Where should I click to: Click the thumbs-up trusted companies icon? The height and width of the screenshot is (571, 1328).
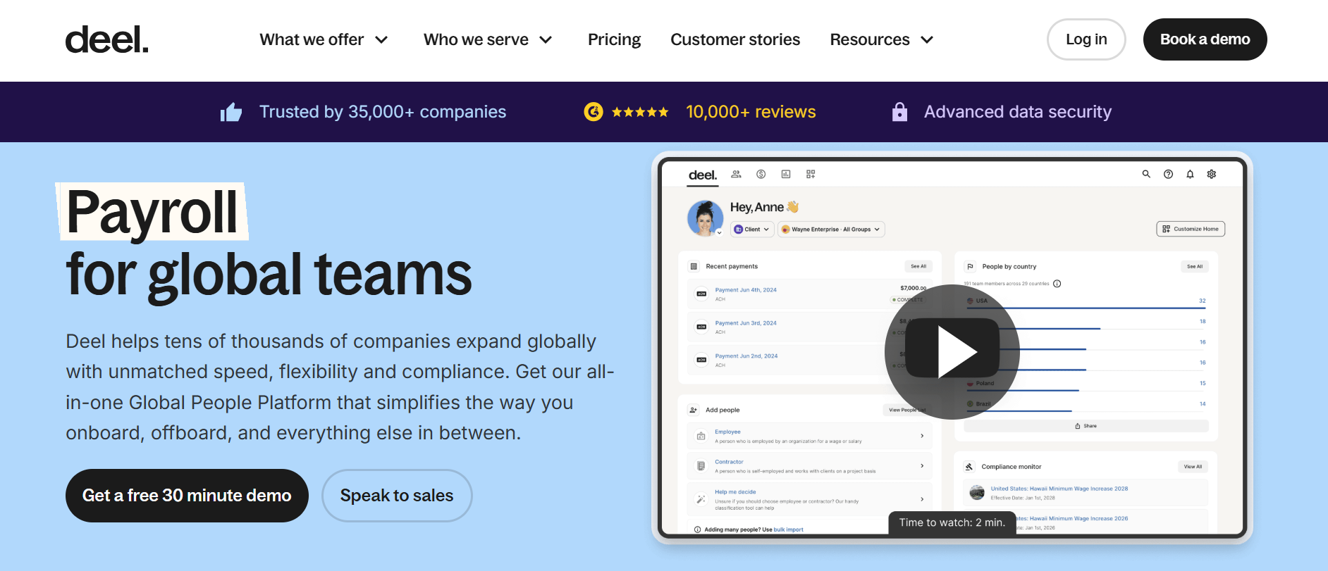point(231,112)
